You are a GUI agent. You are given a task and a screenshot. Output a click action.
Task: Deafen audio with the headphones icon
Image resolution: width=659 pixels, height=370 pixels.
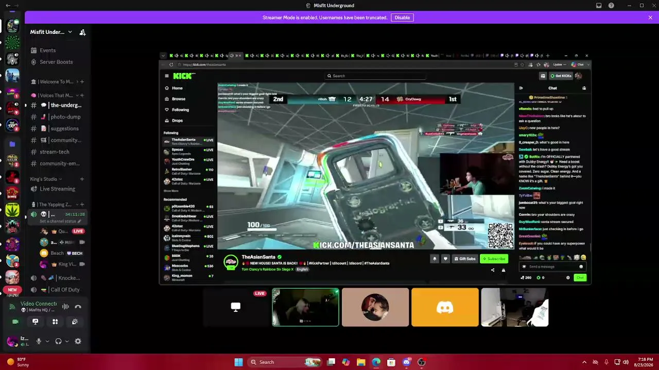pos(58,341)
